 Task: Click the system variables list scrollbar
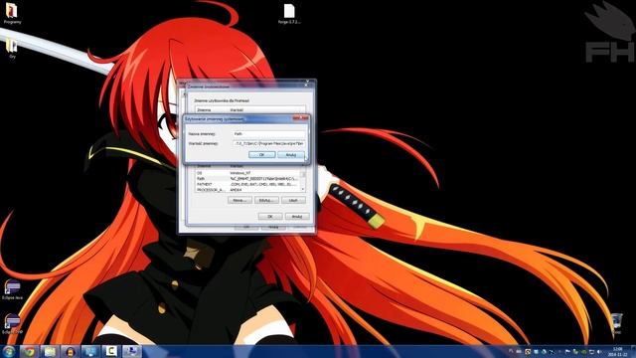coord(303,179)
